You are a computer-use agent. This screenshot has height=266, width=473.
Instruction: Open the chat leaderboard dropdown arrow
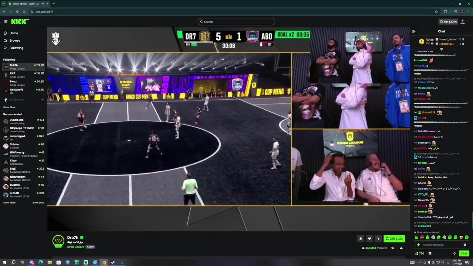tap(442, 49)
